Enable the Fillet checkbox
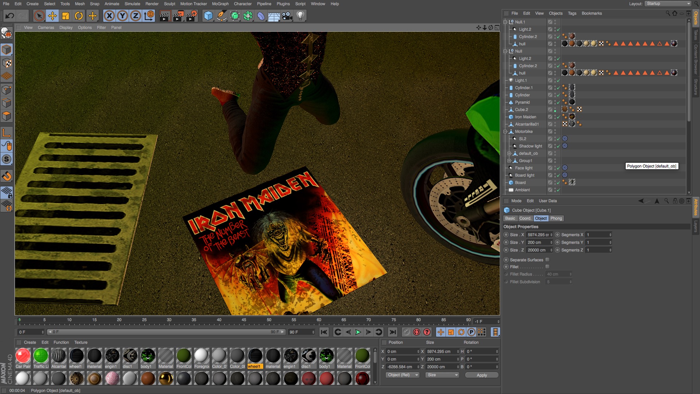700x394 pixels. click(547, 267)
